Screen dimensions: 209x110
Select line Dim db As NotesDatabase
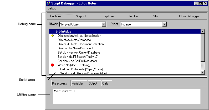(74, 40)
